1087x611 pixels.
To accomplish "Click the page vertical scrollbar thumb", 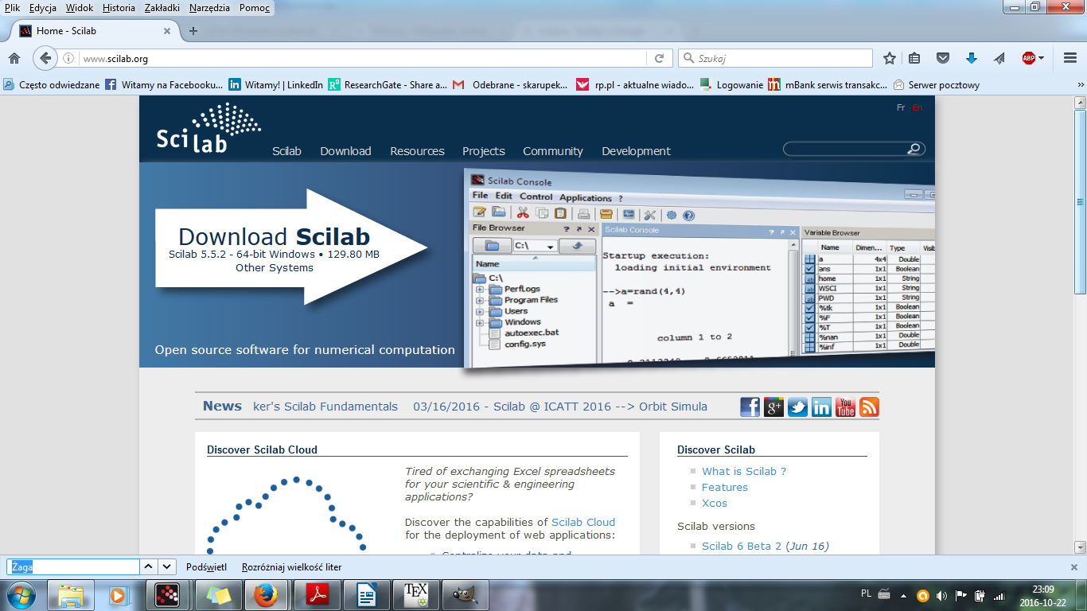I will point(1080,201).
